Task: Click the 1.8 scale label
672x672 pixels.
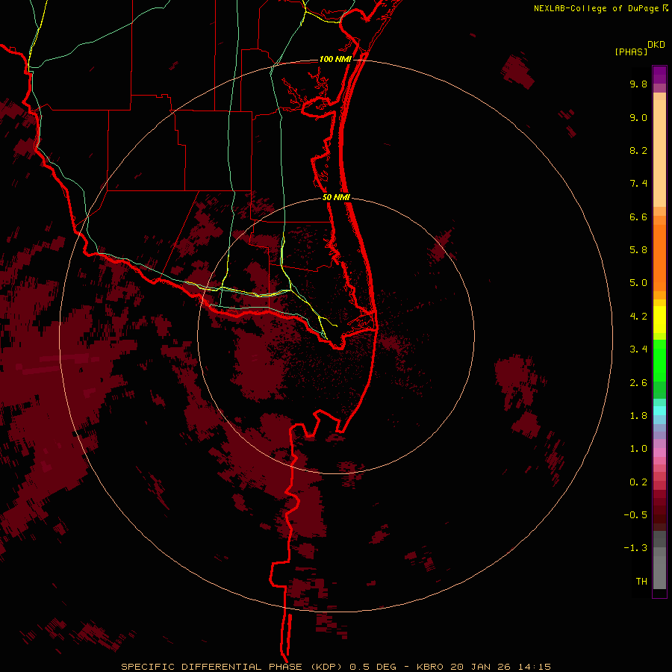Action: (x=638, y=416)
